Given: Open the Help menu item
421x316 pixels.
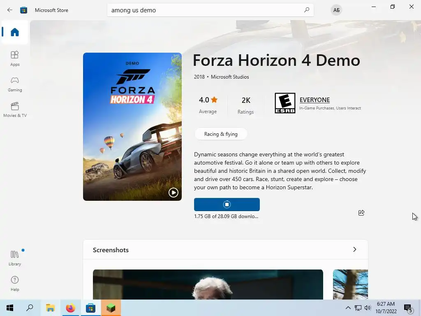Looking at the screenshot, I should pos(15,283).
